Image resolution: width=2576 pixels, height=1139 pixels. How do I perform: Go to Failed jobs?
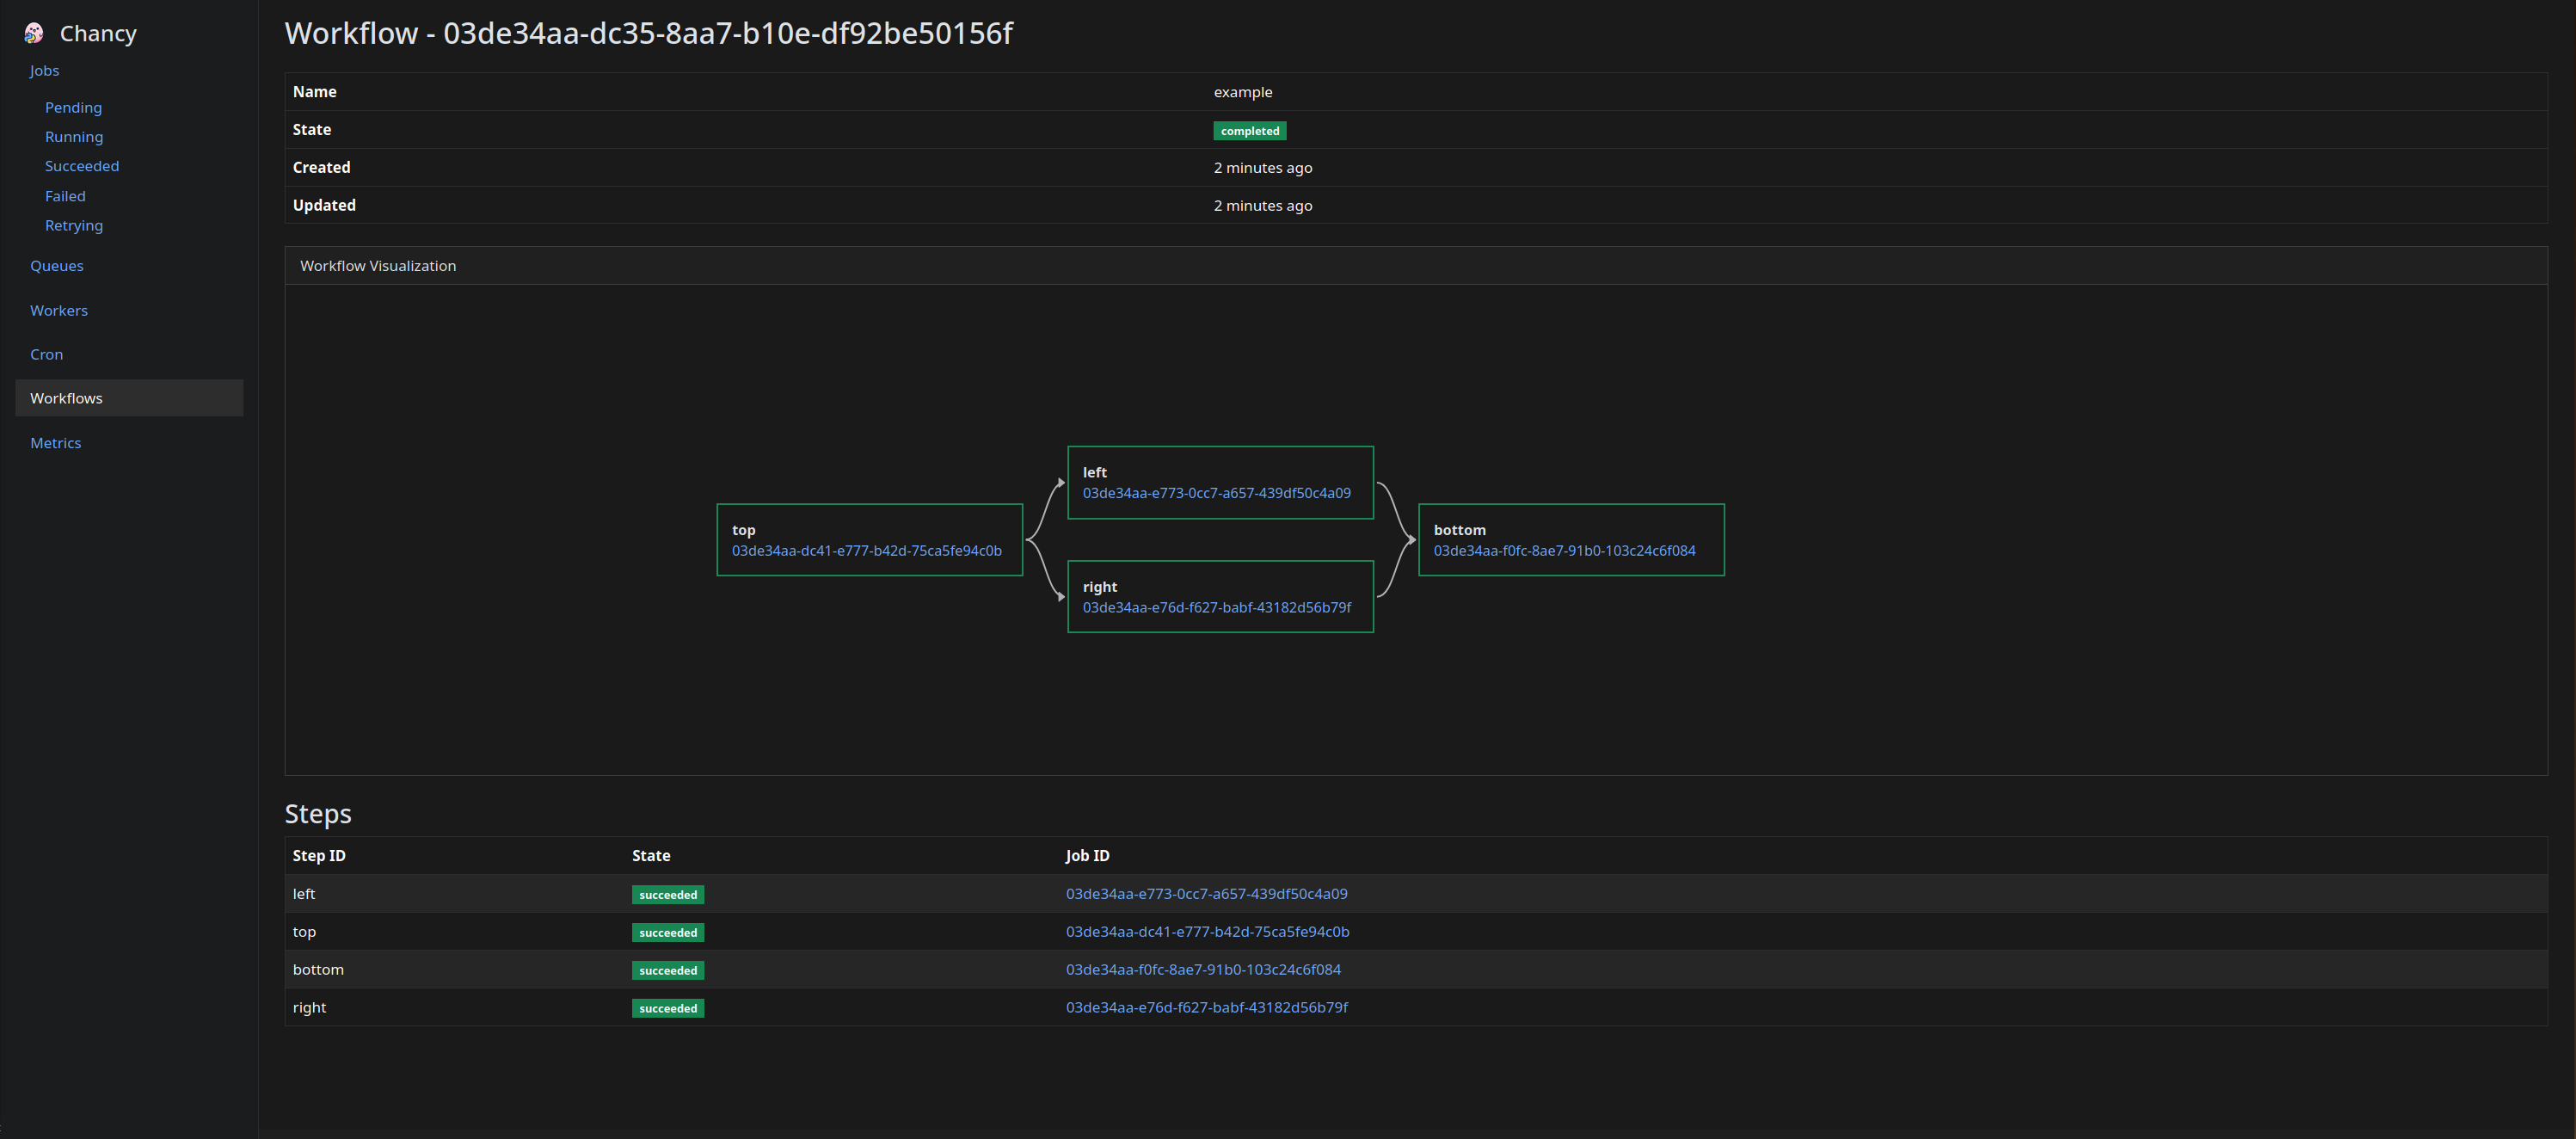pos(65,196)
